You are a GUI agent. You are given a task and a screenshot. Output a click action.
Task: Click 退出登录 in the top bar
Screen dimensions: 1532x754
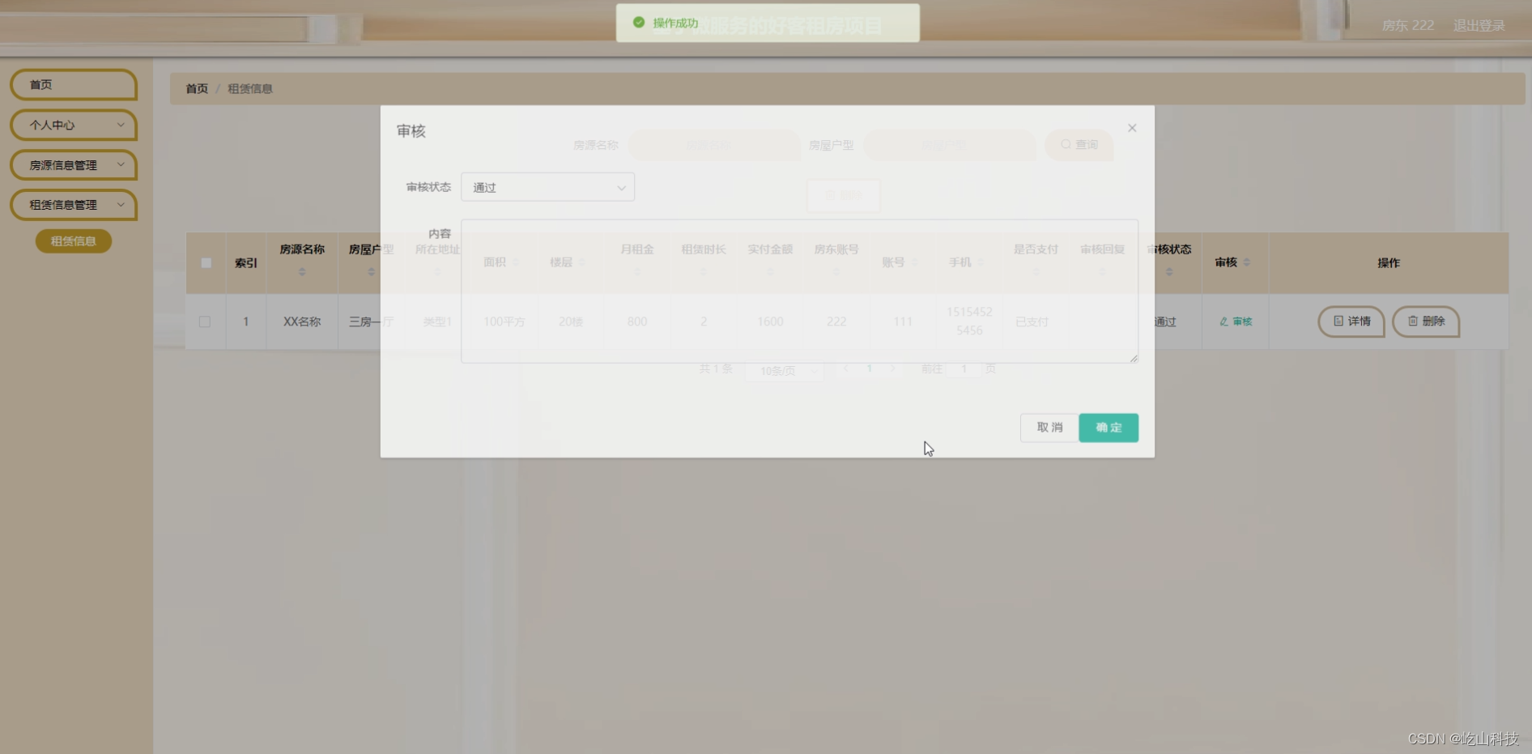coord(1478,25)
